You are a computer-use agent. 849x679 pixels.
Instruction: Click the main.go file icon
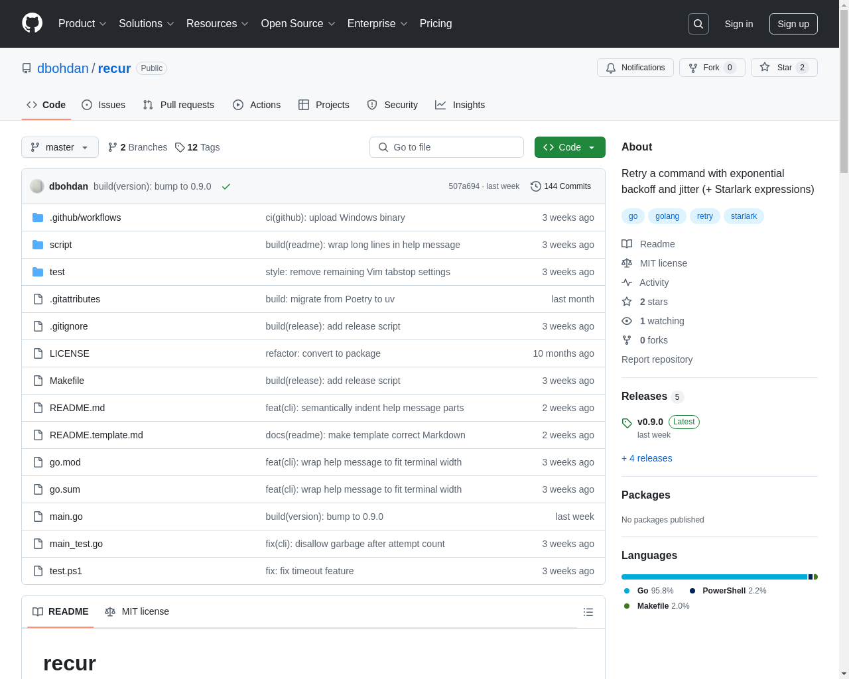pos(38,517)
